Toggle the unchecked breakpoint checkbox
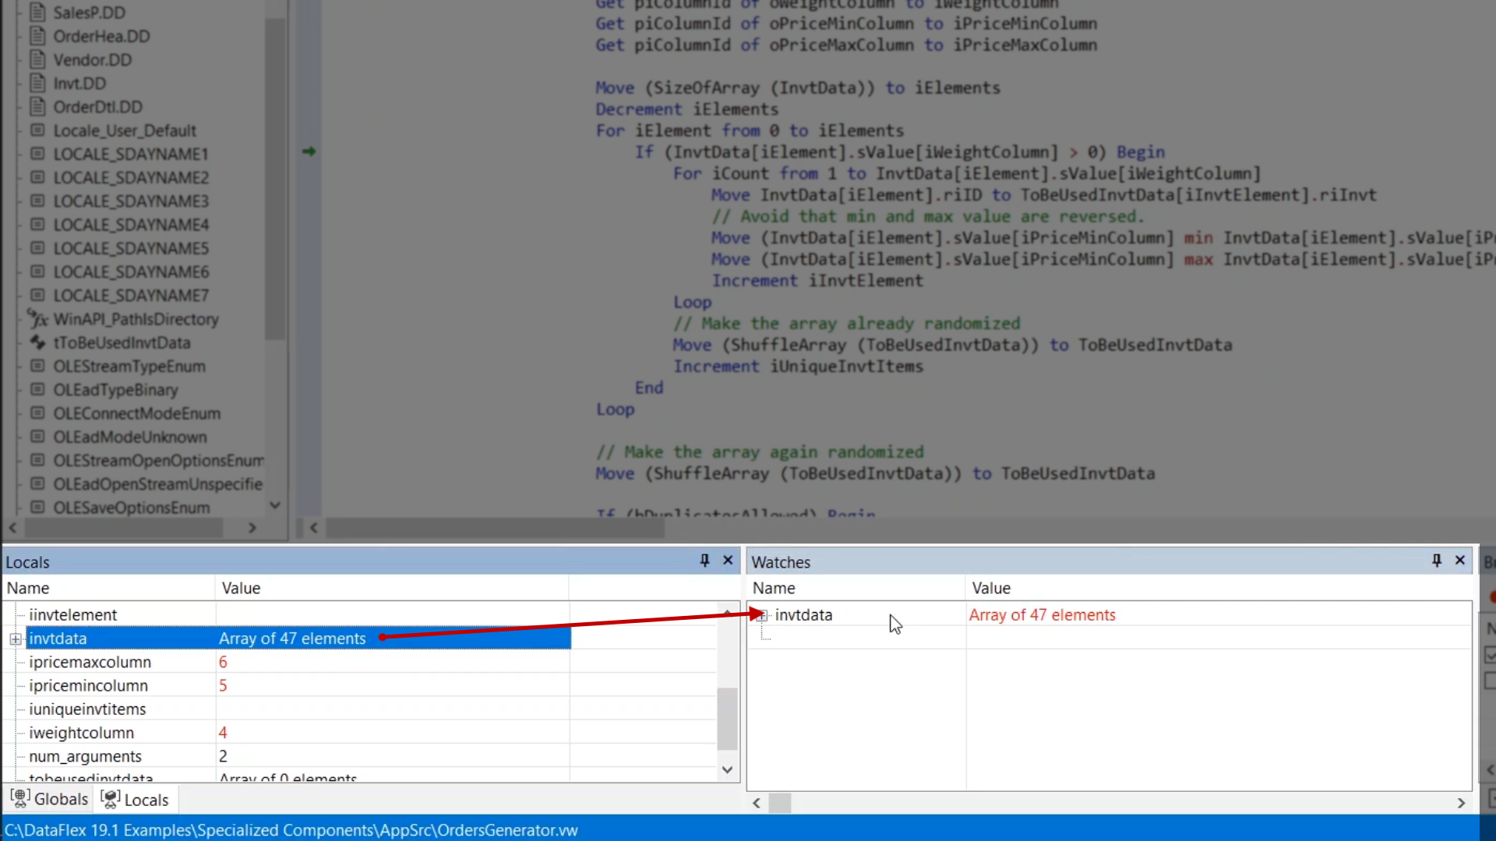The height and width of the screenshot is (841, 1496). coord(1490,681)
